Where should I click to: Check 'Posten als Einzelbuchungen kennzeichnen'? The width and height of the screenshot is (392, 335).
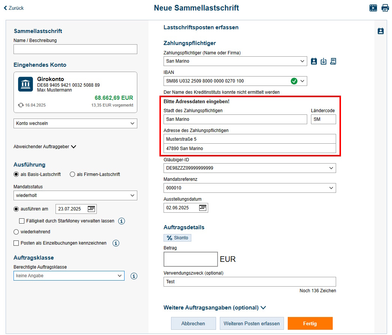coord(16,243)
